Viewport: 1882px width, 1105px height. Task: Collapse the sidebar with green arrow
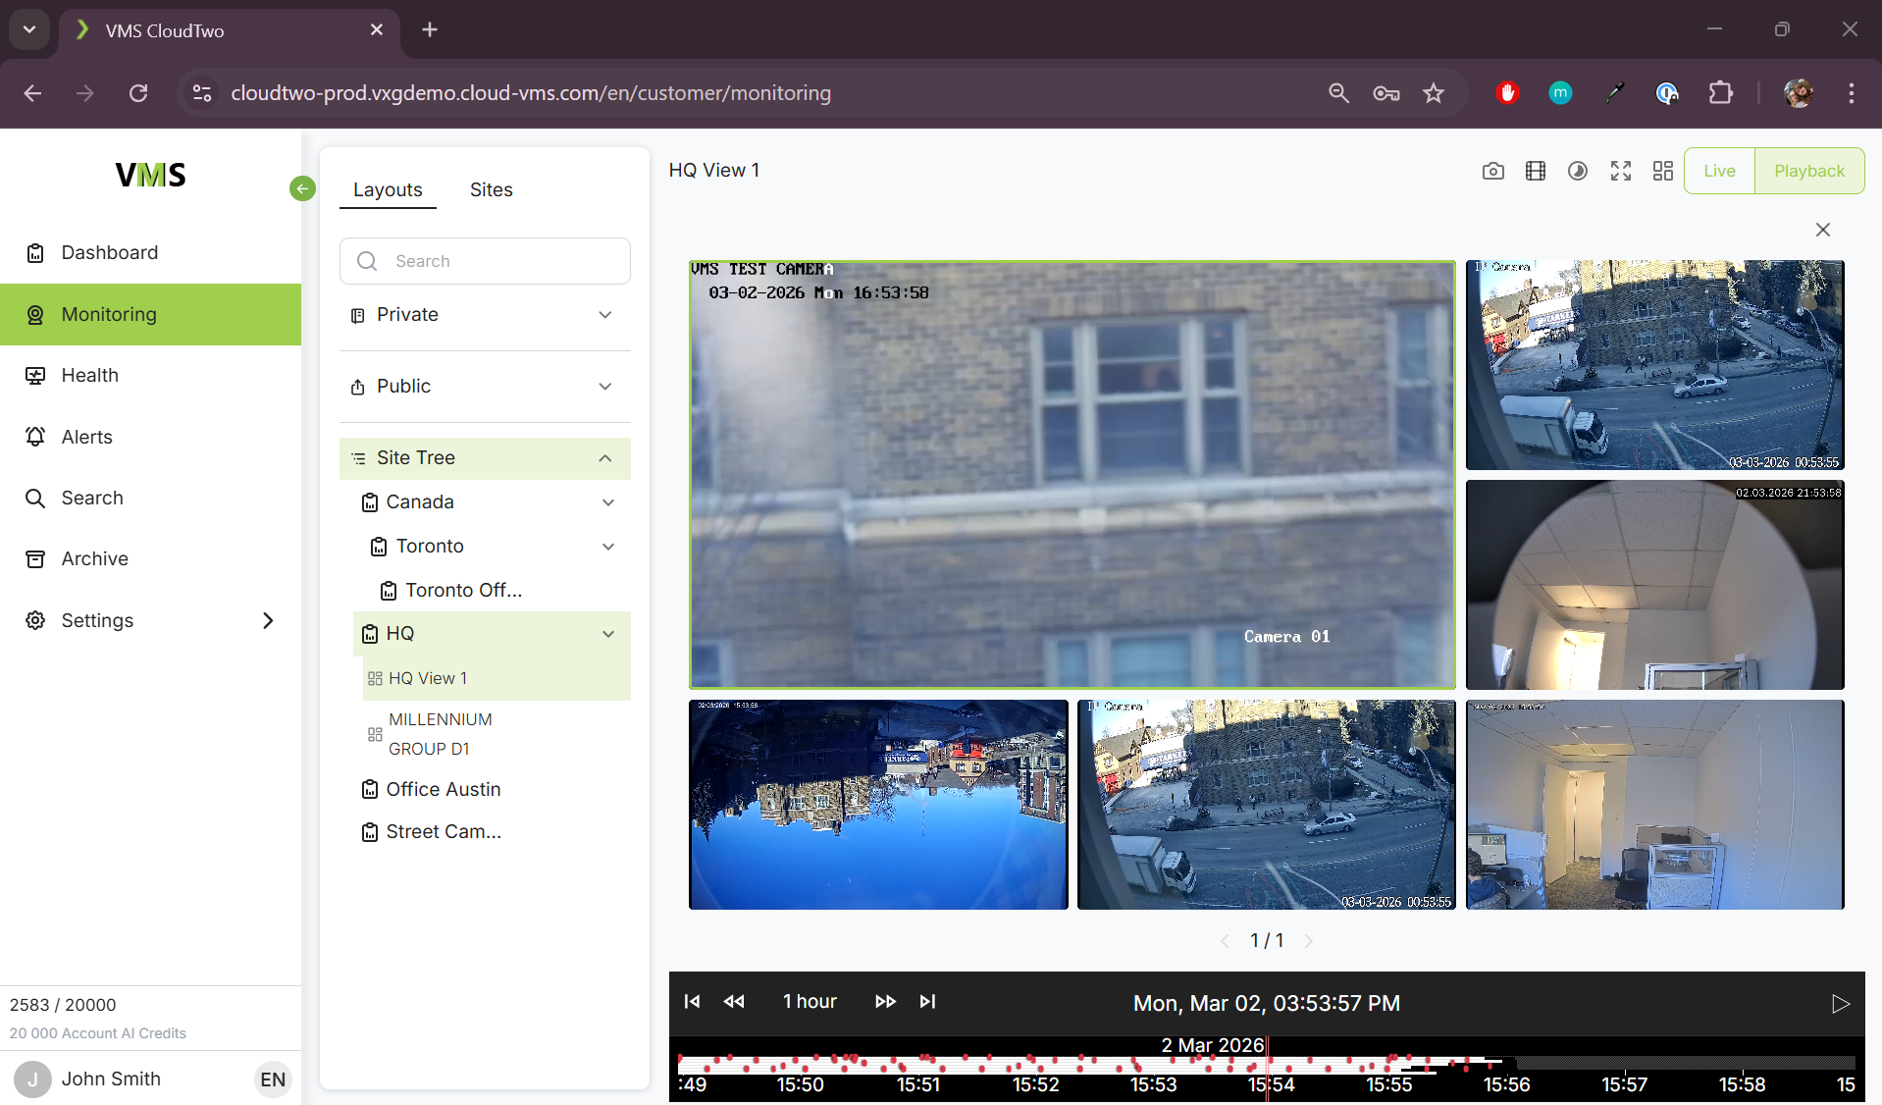(x=302, y=188)
